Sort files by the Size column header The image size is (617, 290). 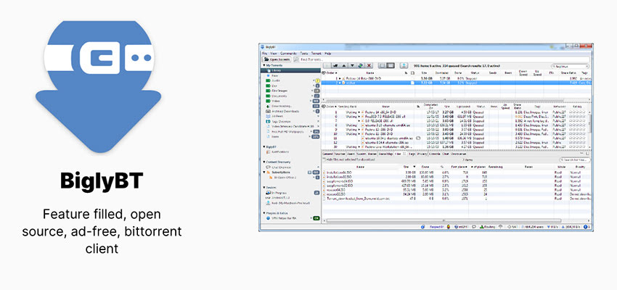coord(406,167)
